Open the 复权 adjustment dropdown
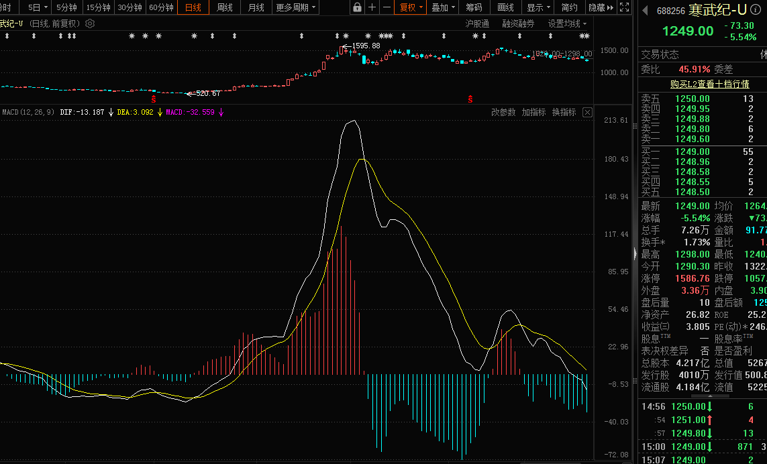767x464 pixels. (411, 7)
